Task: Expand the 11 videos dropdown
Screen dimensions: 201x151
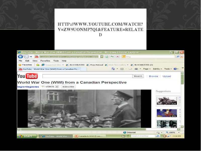Action: pyautogui.click(x=57, y=87)
